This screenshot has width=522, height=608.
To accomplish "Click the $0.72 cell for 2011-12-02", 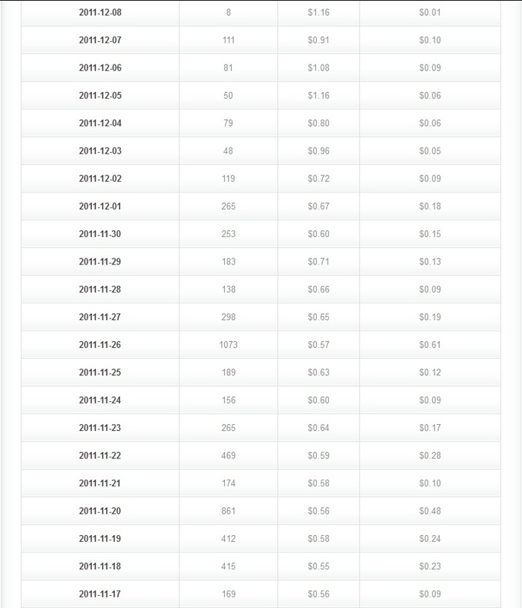I will click(x=318, y=179).
